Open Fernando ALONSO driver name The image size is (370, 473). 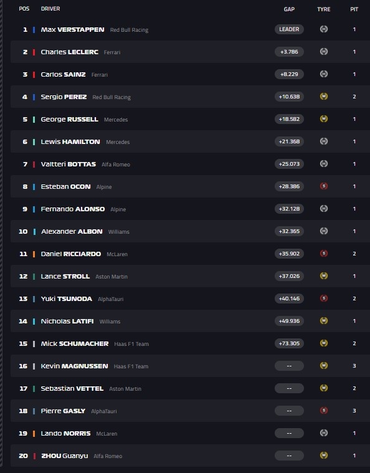point(73,209)
